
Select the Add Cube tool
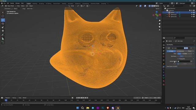click(x=3, y=42)
